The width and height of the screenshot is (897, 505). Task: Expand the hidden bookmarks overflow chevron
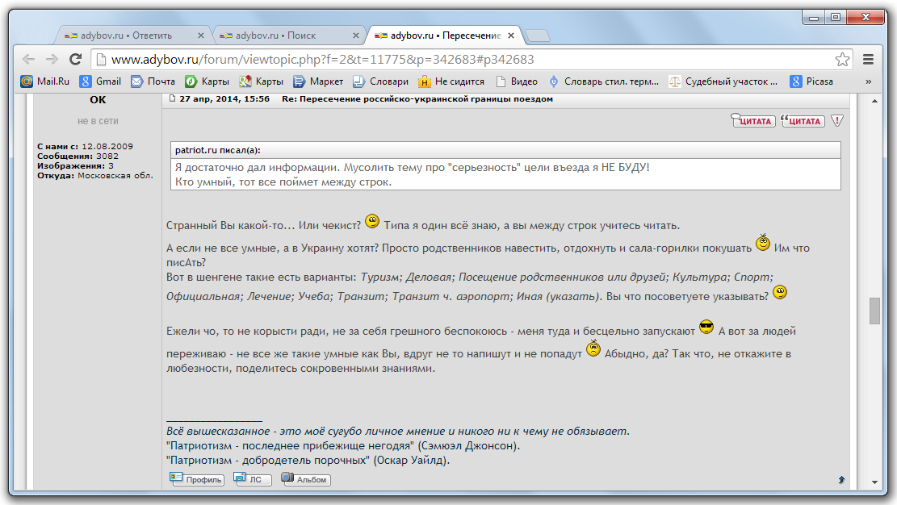[x=869, y=81]
